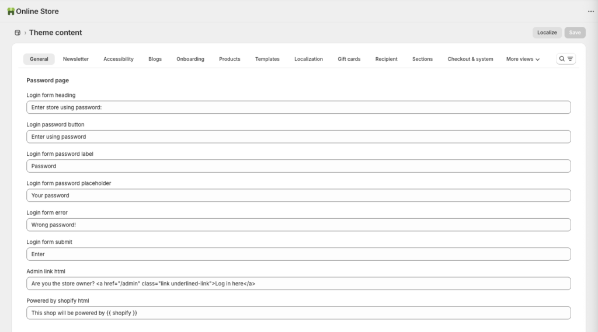Image resolution: width=598 pixels, height=332 pixels.
Task: Select the Templates tab
Action: tap(267, 59)
